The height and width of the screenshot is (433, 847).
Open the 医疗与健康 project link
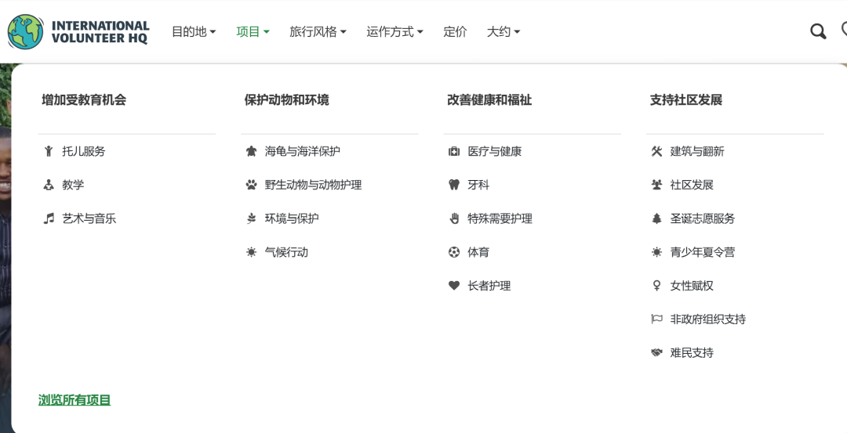[495, 151]
